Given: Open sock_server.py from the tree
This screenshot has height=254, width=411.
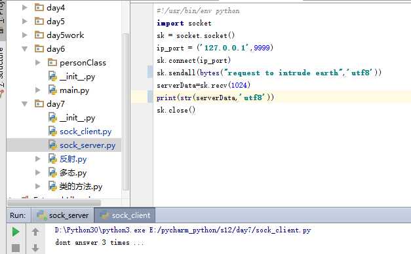Looking at the screenshot, I should (x=88, y=145).
